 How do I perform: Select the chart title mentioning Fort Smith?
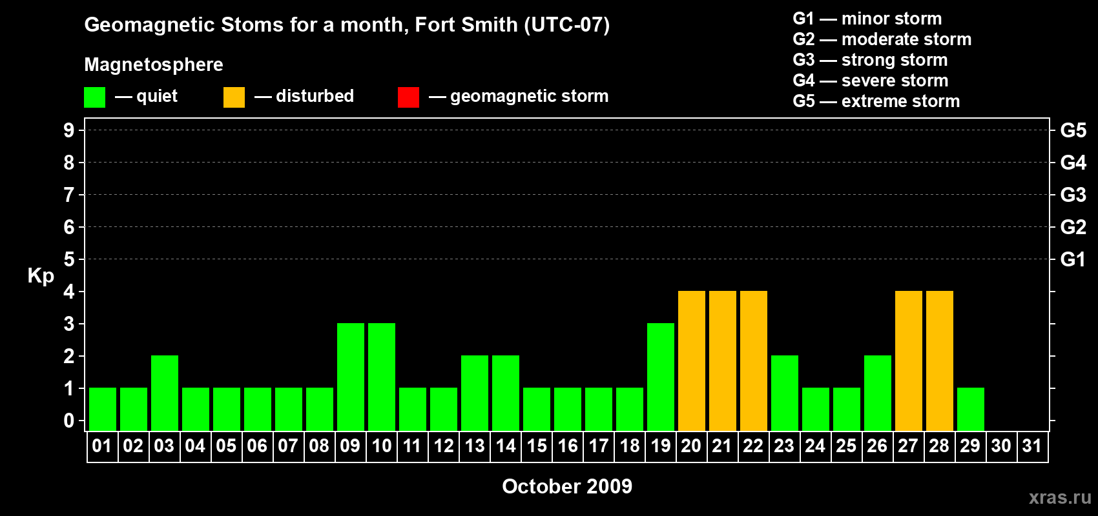[x=347, y=25]
